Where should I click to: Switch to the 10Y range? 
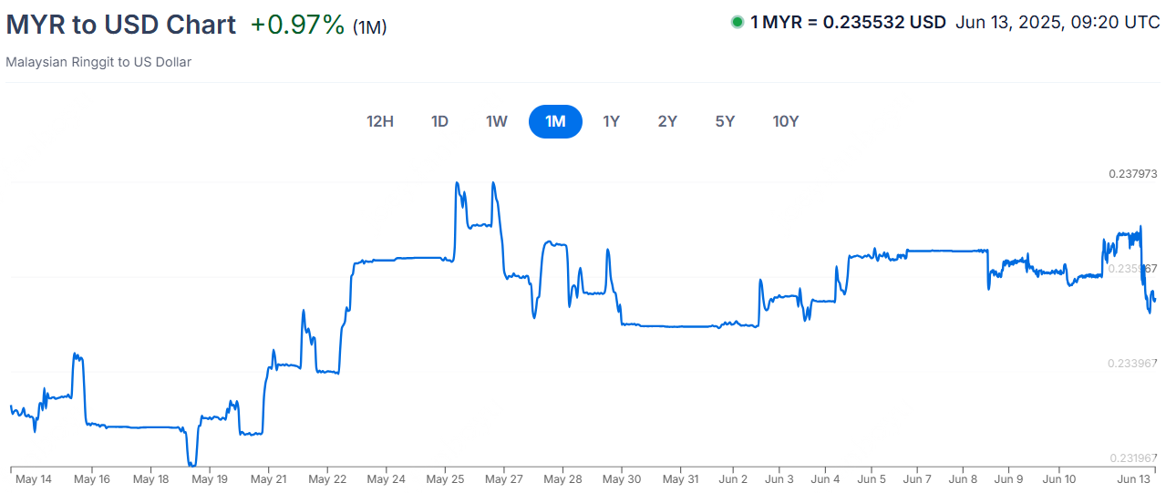[x=785, y=121]
